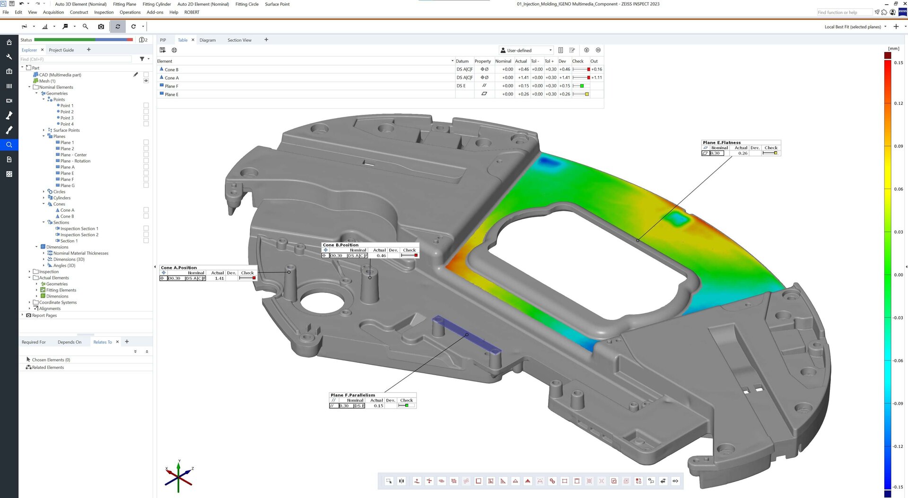Image resolution: width=908 pixels, height=498 pixels.
Task: Open the Depends On panel tab
Action: pos(70,342)
